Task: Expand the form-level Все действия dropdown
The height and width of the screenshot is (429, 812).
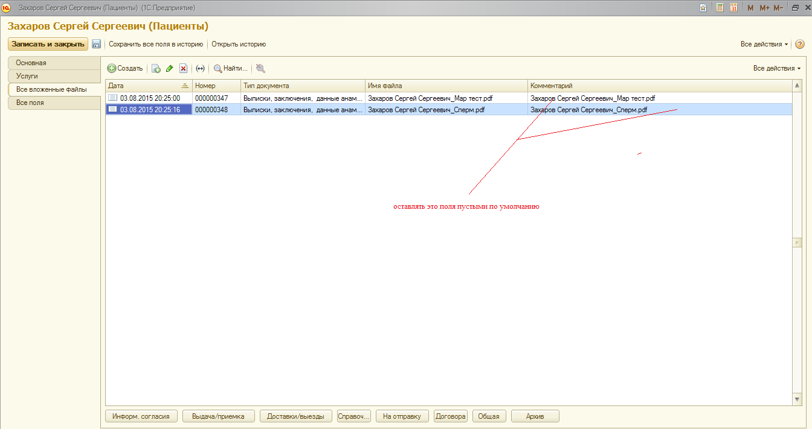Action: (x=764, y=44)
